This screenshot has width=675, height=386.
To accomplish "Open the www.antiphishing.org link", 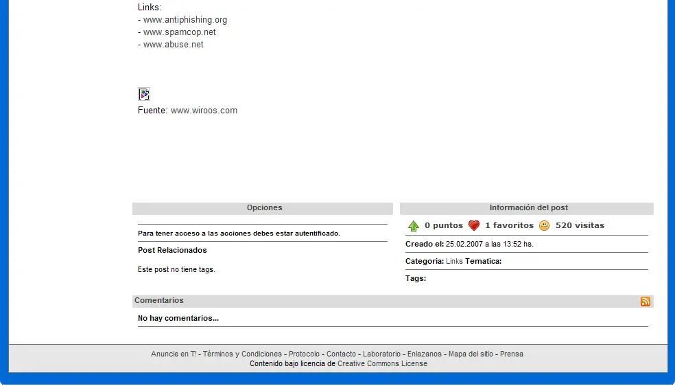I will click(185, 20).
